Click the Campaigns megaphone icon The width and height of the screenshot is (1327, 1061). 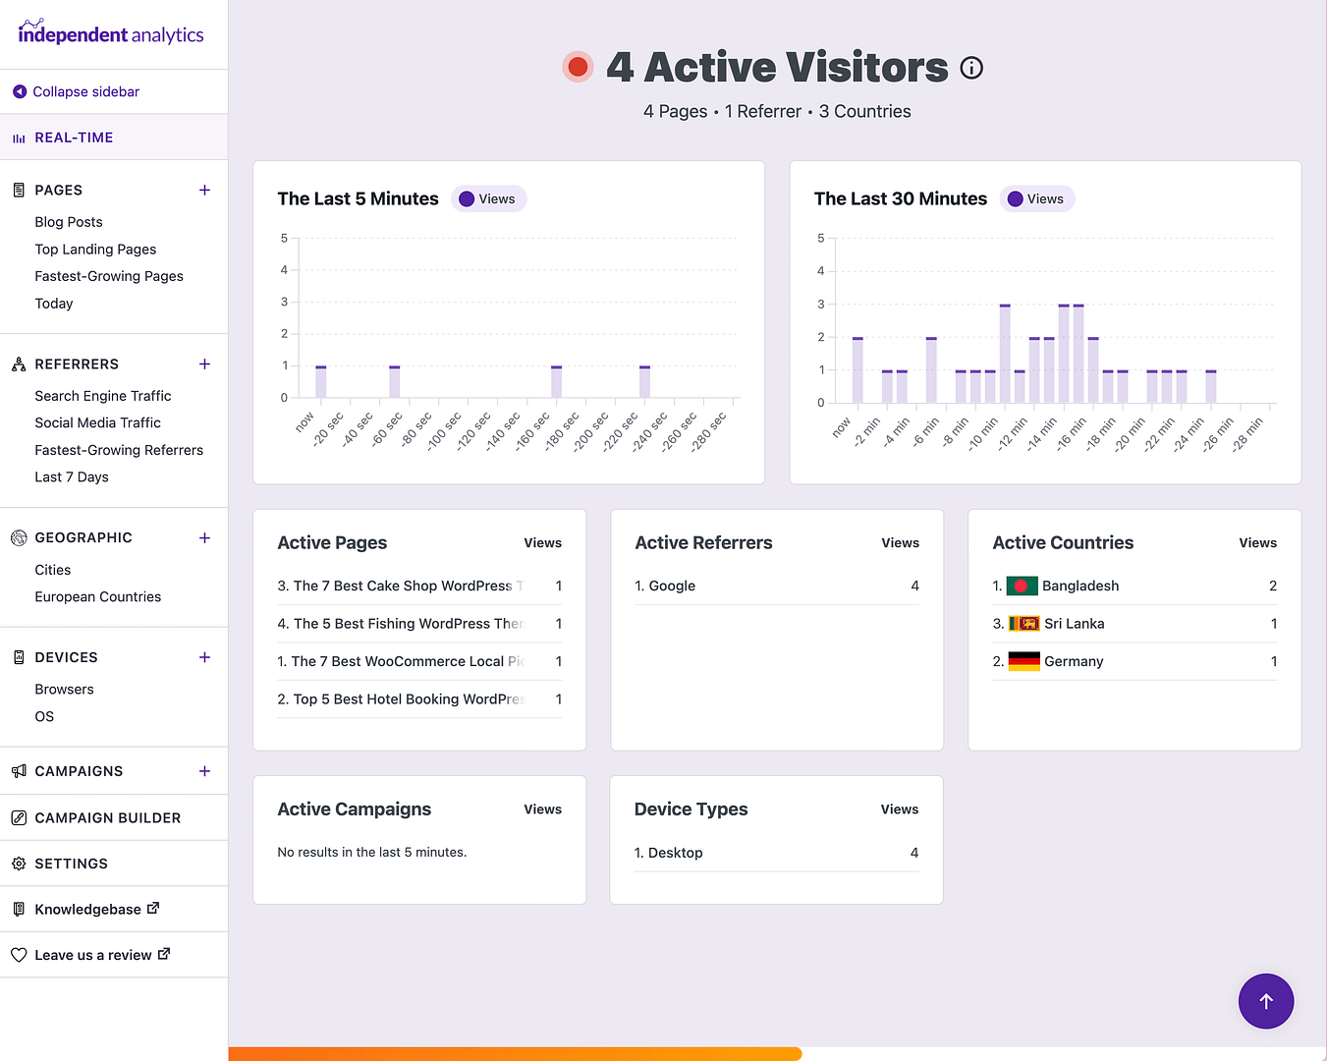(x=18, y=771)
